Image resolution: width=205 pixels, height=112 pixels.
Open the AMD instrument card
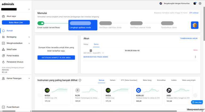tap(178, 95)
